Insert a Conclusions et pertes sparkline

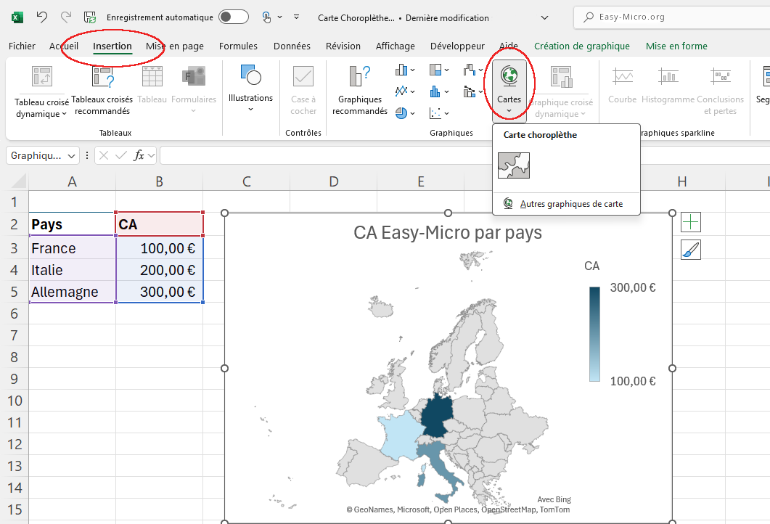[x=720, y=91]
